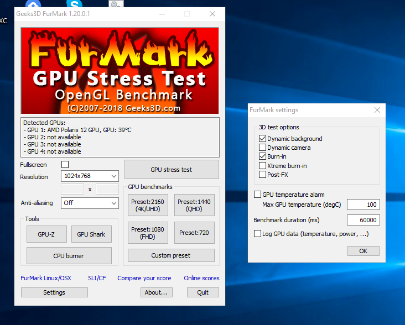Run Preset:1440 (QHD) benchmark

pos(194,205)
